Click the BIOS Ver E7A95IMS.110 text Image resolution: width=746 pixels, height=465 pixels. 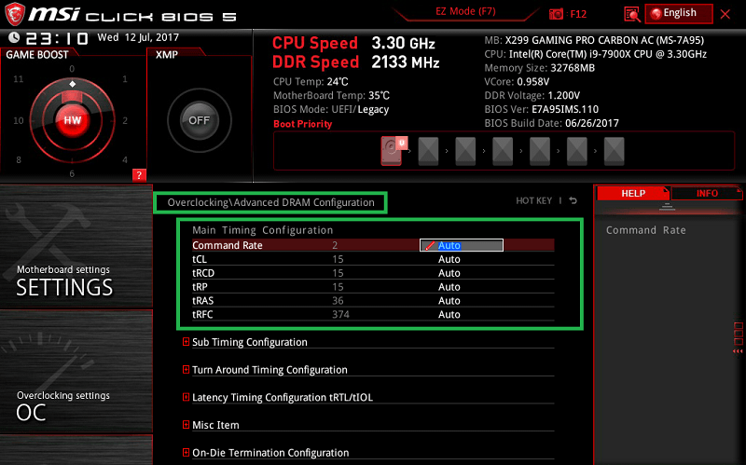click(x=542, y=109)
